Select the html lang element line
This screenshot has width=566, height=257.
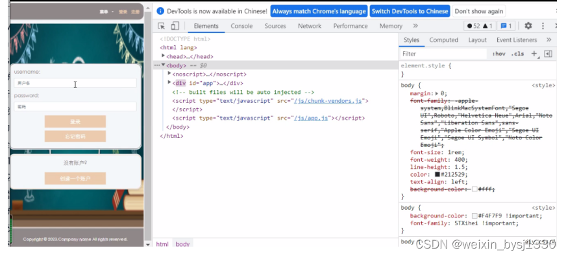pyautogui.click(x=178, y=47)
